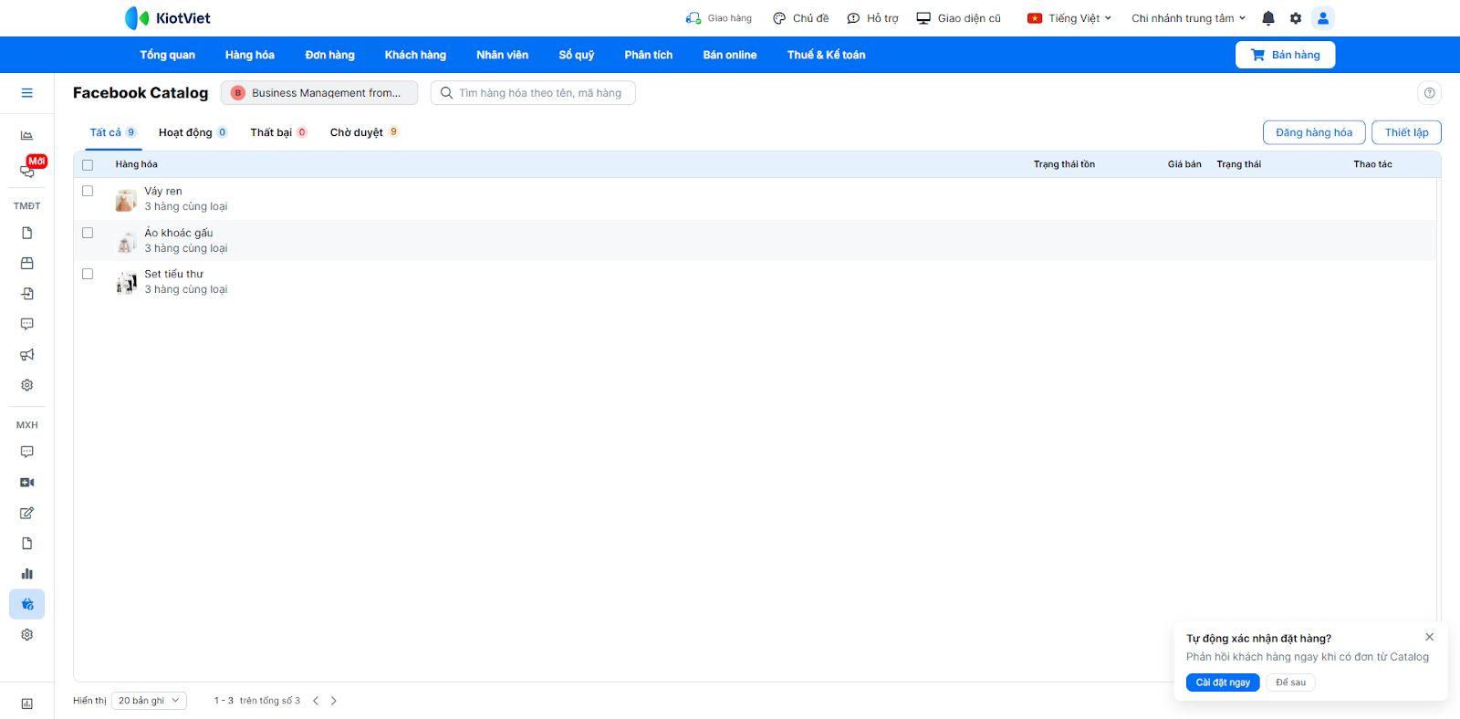Open the gear settings icon under TMĐT
1460x719 pixels.
pos(27,385)
